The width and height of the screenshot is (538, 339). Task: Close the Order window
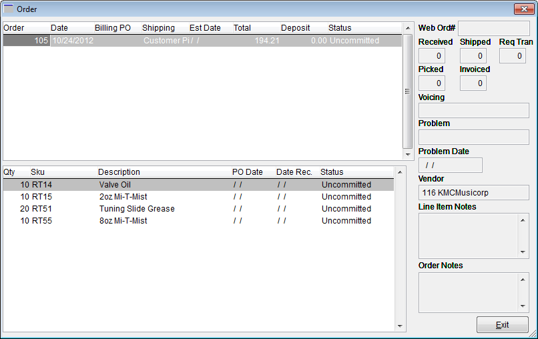pyautogui.click(x=522, y=9)
